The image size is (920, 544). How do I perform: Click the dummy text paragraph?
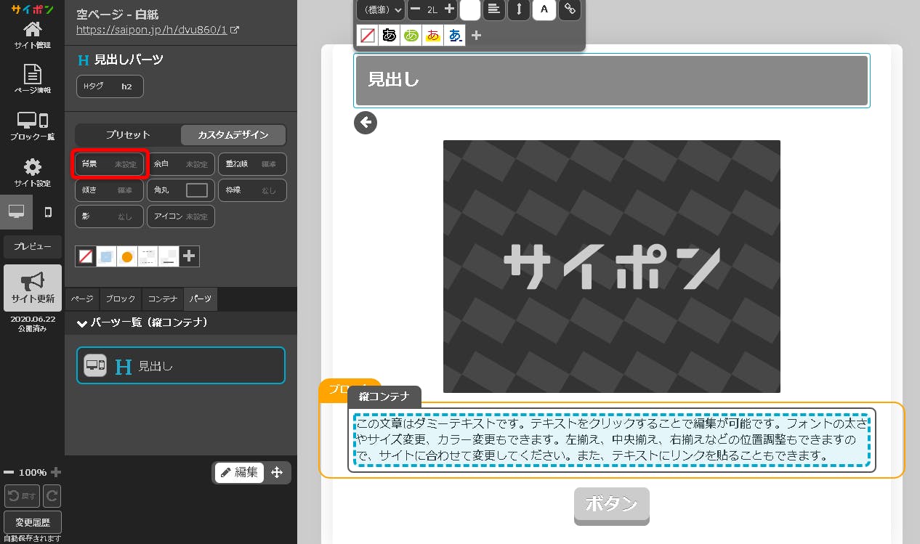click(x=612, y=439)
